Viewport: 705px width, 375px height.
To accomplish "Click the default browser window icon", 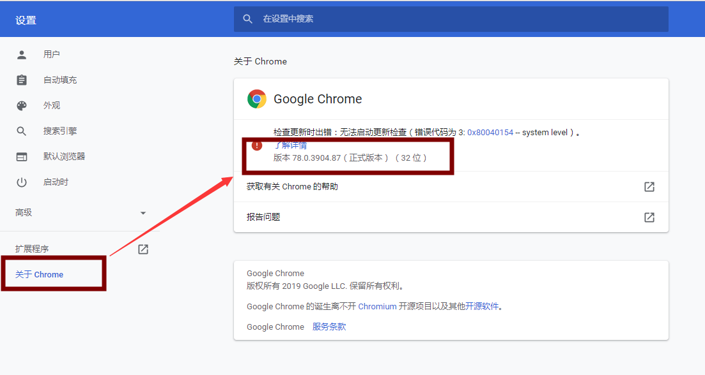I will tap(22, 156).
